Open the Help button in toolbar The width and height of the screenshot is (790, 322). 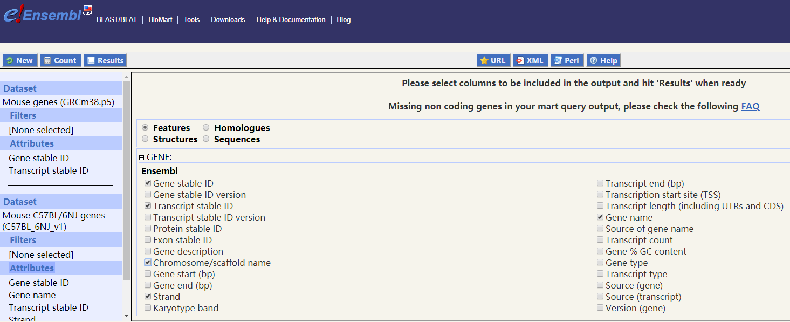pos(603,60)
